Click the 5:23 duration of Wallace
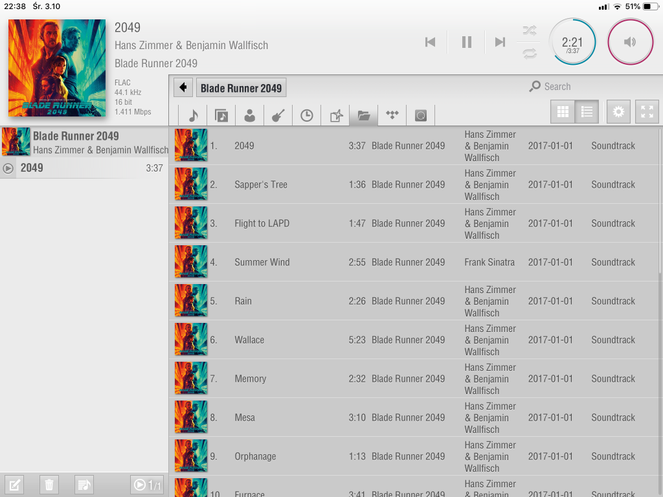This screenshot has width=663, height=497. click(357, 340)
